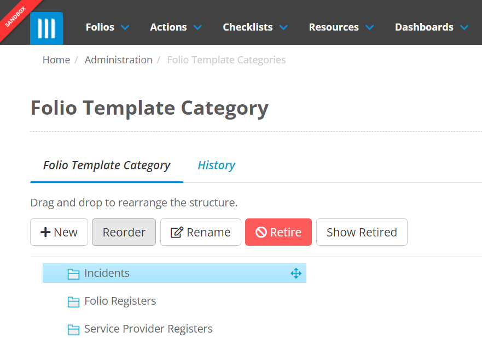Select the Folio Template Category tab
This screenshot has height=338, width=482.
click(x=107, y=165)
